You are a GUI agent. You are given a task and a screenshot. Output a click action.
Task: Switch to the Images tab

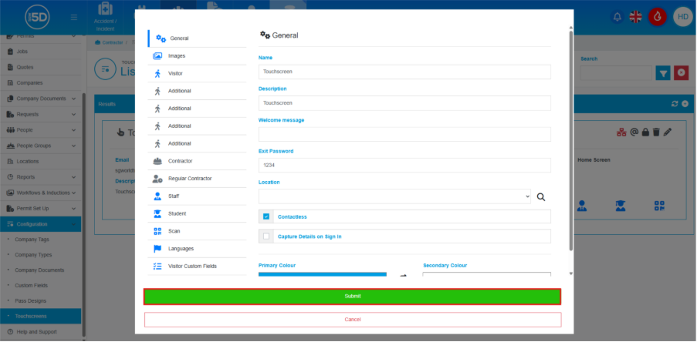(x=197, y=56)
